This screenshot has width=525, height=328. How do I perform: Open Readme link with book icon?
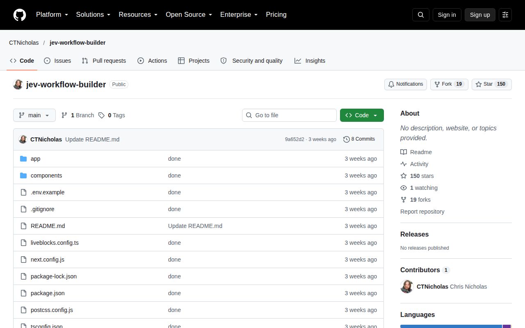pos(416,152)
